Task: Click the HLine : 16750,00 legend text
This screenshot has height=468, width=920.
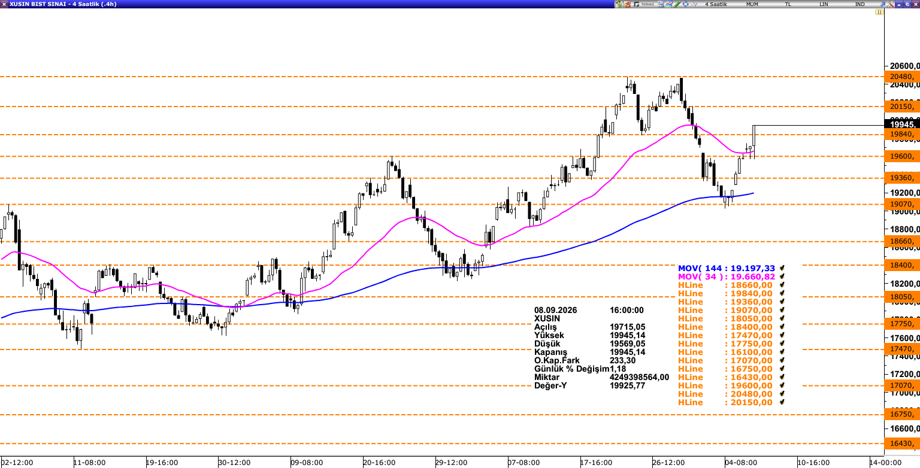Action: (x=725, y=369)
